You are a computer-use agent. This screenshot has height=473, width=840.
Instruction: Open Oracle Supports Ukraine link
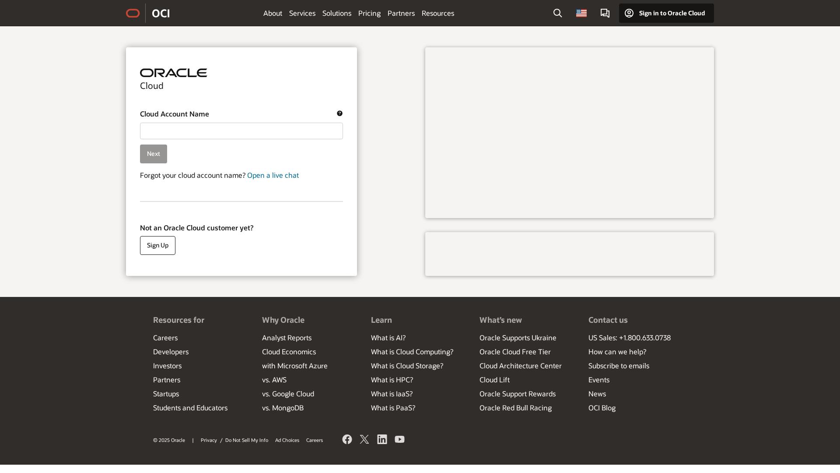tap(518, 338)
